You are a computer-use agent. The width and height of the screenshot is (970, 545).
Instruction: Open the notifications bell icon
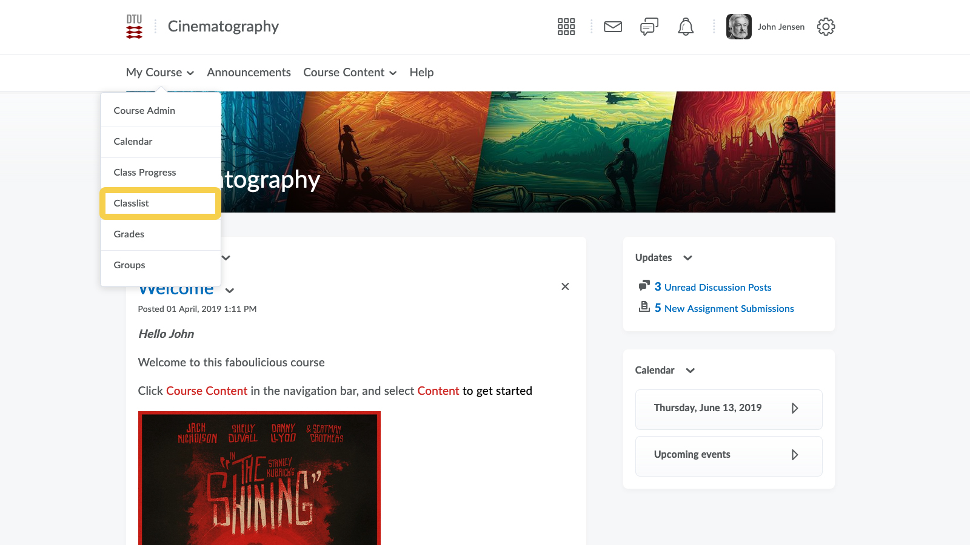tap(686, 27)
